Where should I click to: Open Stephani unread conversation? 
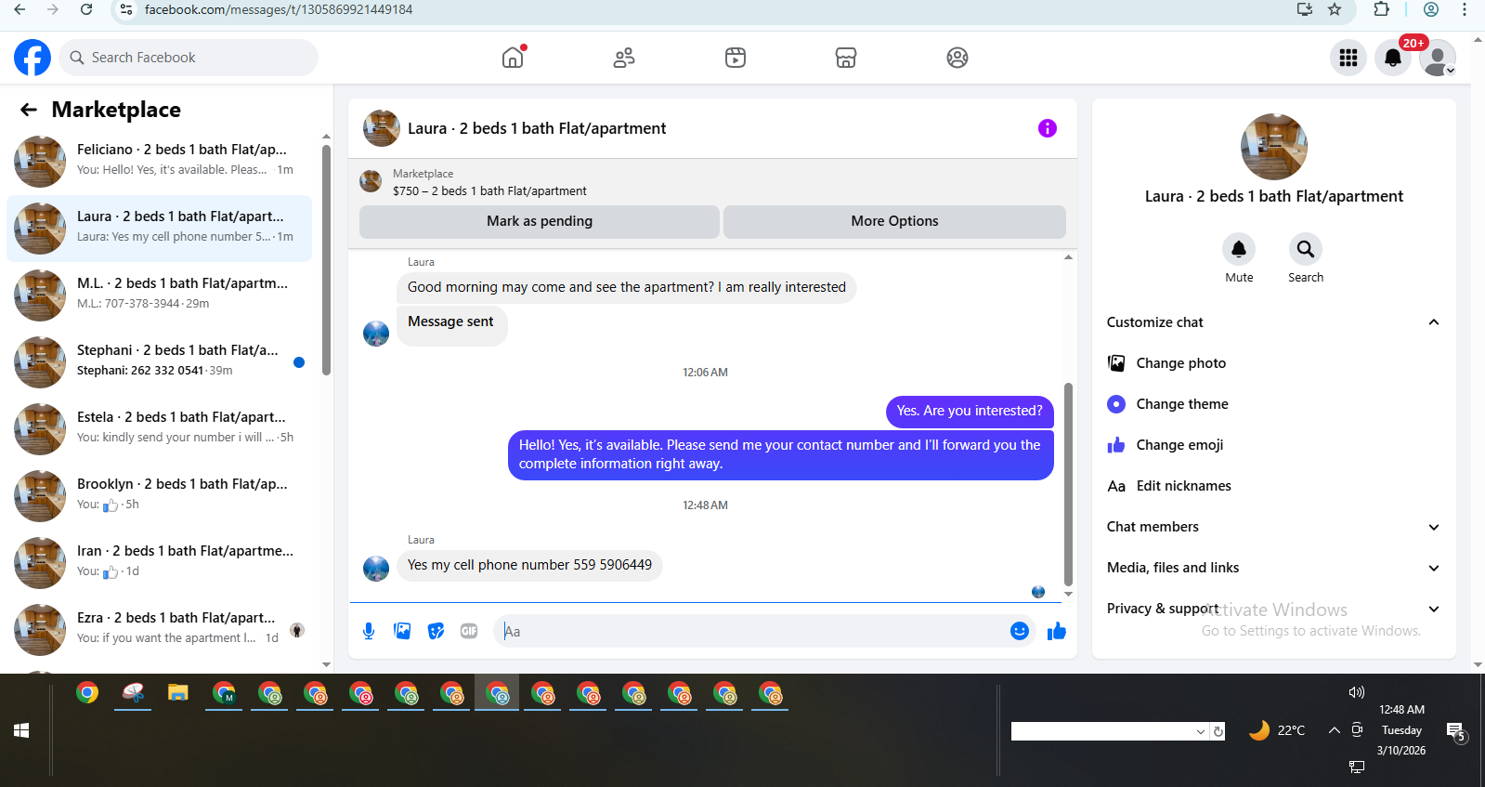(x=160, y=362)
